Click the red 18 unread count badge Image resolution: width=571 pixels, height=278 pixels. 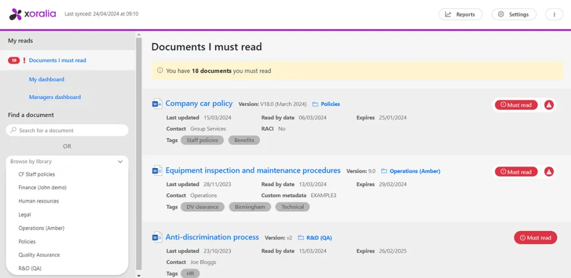point(14,60)
